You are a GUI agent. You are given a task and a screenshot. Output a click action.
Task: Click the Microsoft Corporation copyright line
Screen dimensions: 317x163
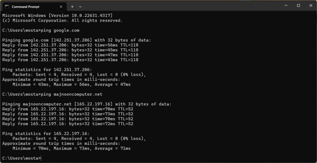(x=62, y=20)
